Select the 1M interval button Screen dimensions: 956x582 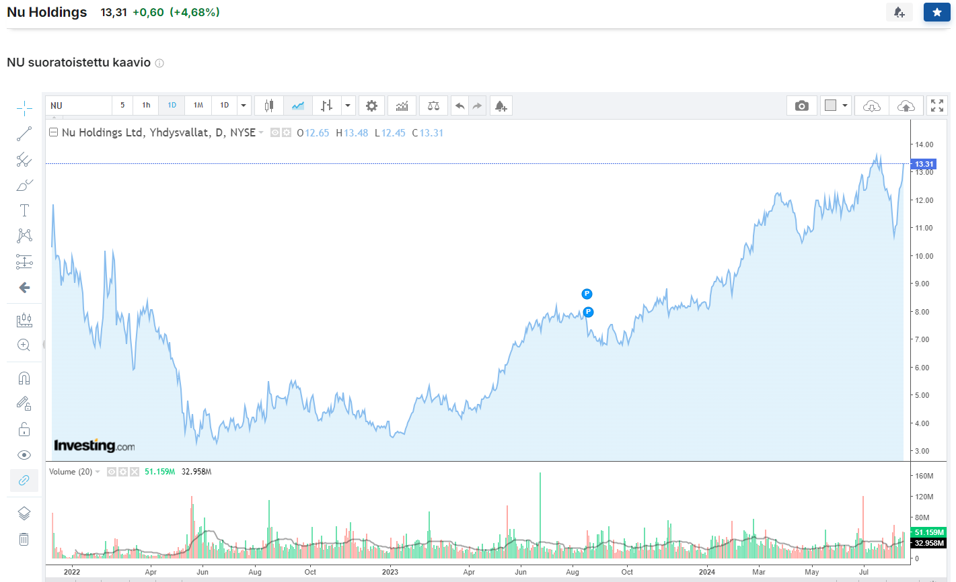coord(198,106)
